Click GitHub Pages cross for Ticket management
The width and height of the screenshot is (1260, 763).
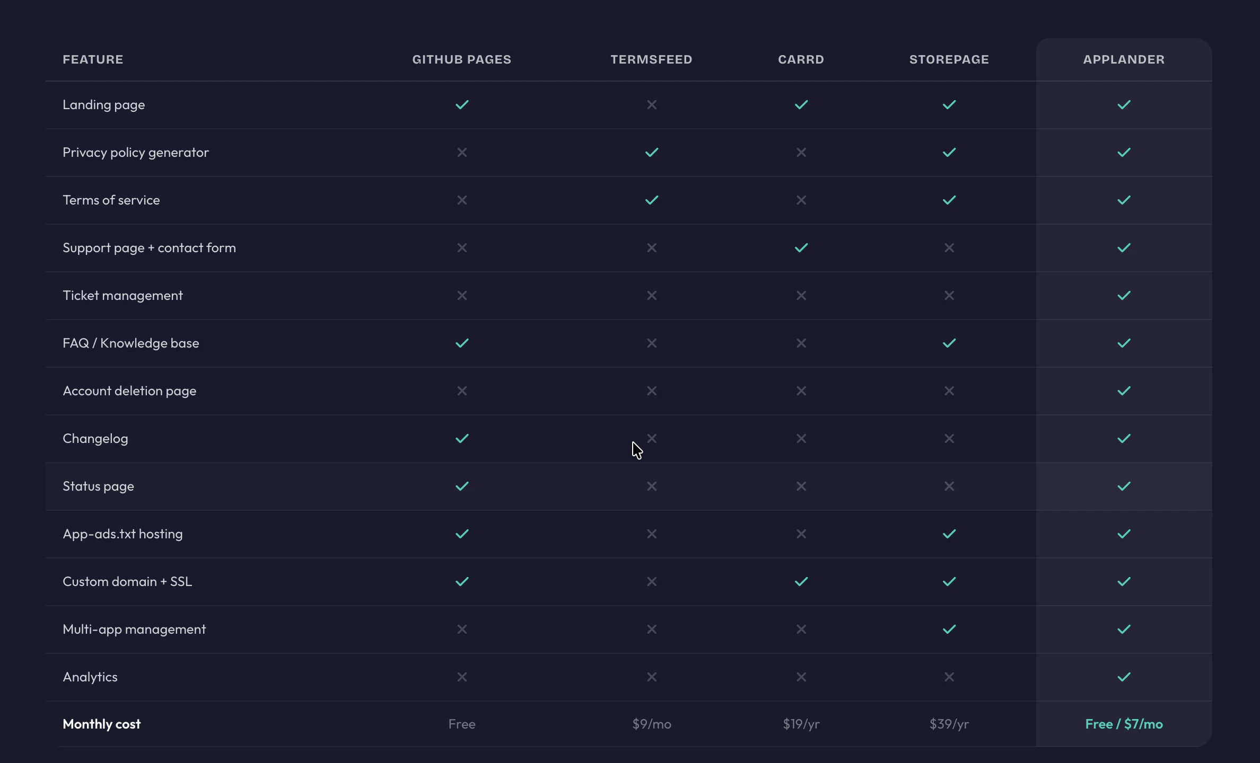tap(462, 296)
